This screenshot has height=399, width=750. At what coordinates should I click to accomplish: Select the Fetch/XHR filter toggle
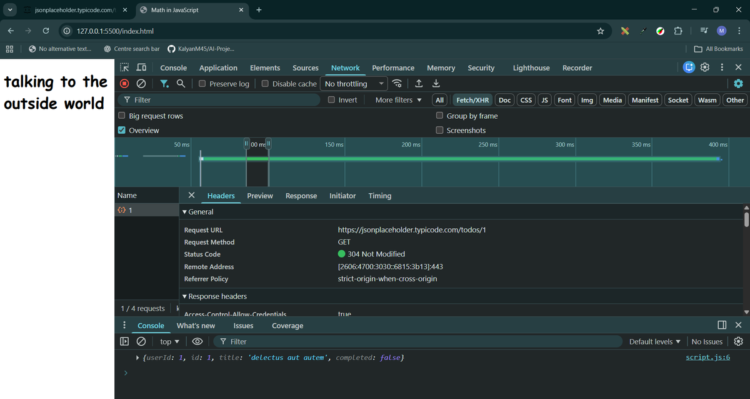(x=472, y=100)
